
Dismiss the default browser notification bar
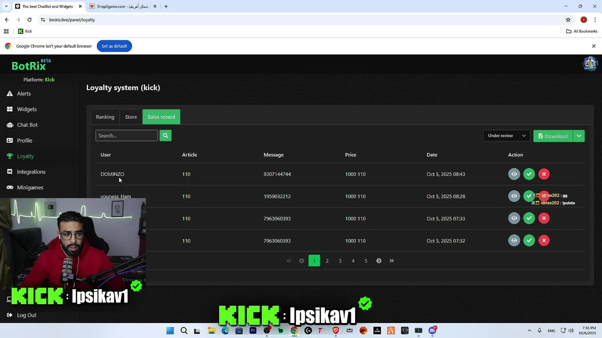tap(594, 46)
